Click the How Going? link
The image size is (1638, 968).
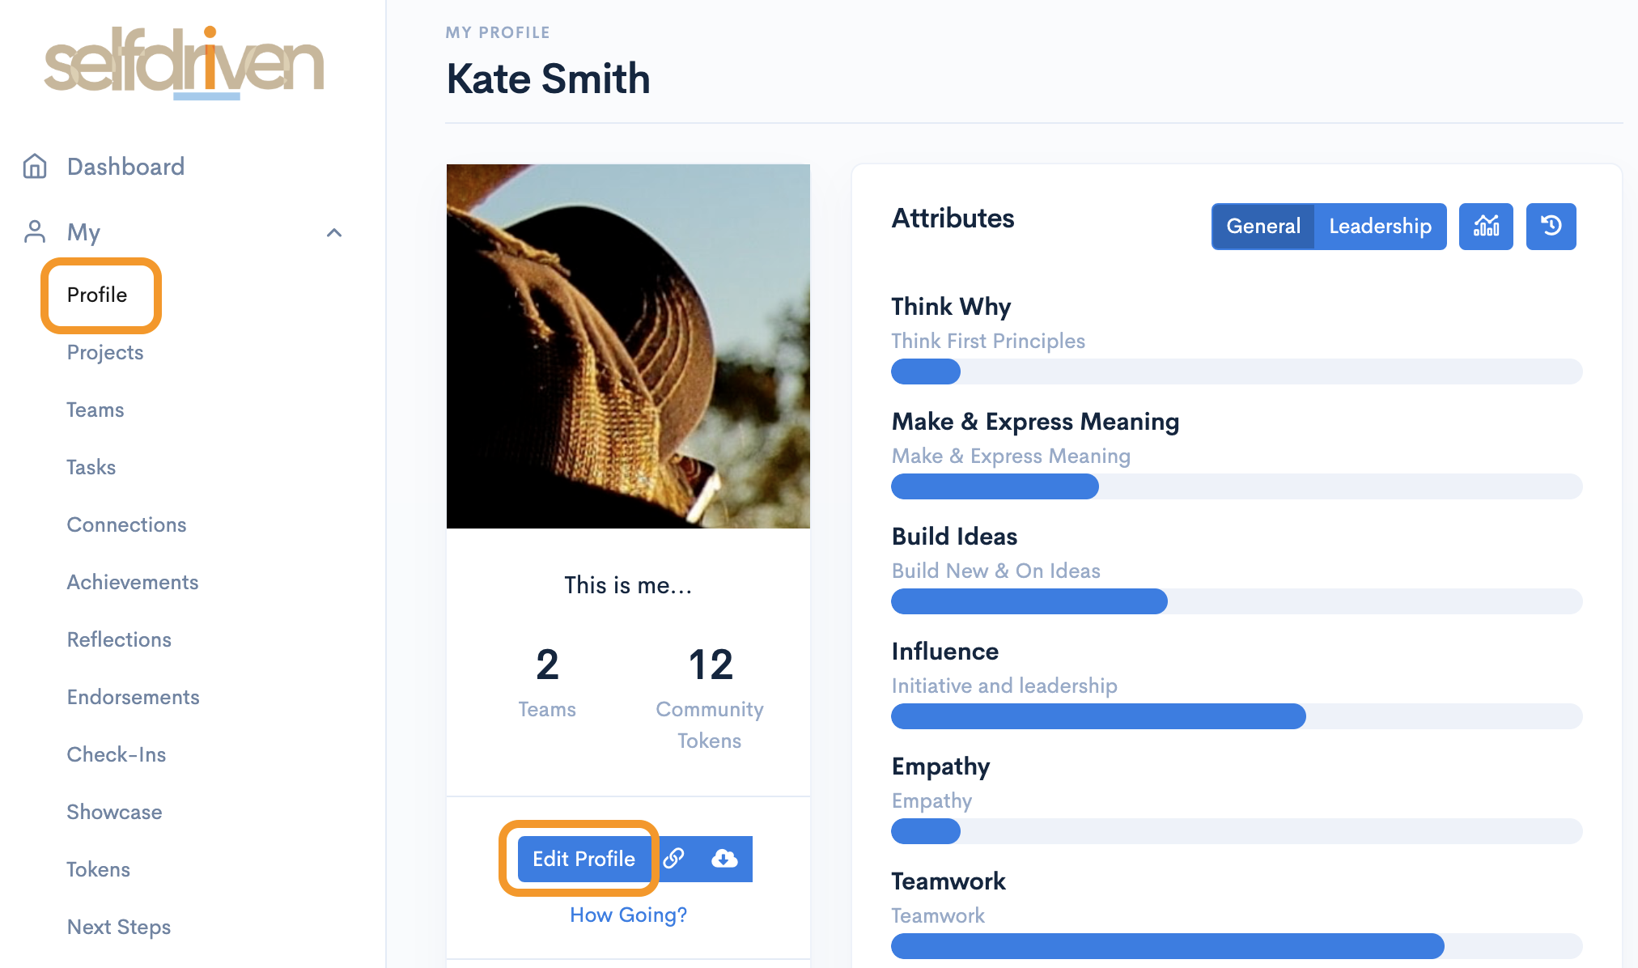click(x=628, y=915)
